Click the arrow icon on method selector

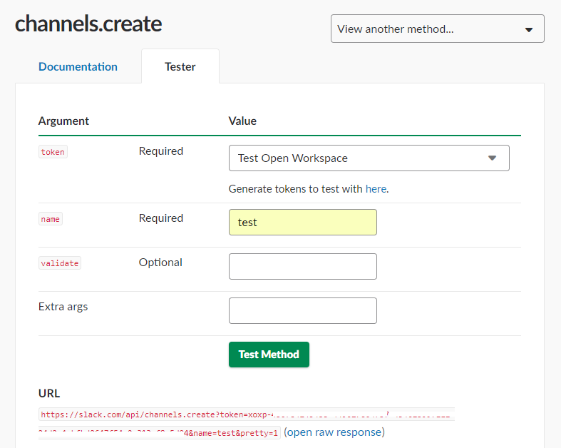tap(529, 30)
